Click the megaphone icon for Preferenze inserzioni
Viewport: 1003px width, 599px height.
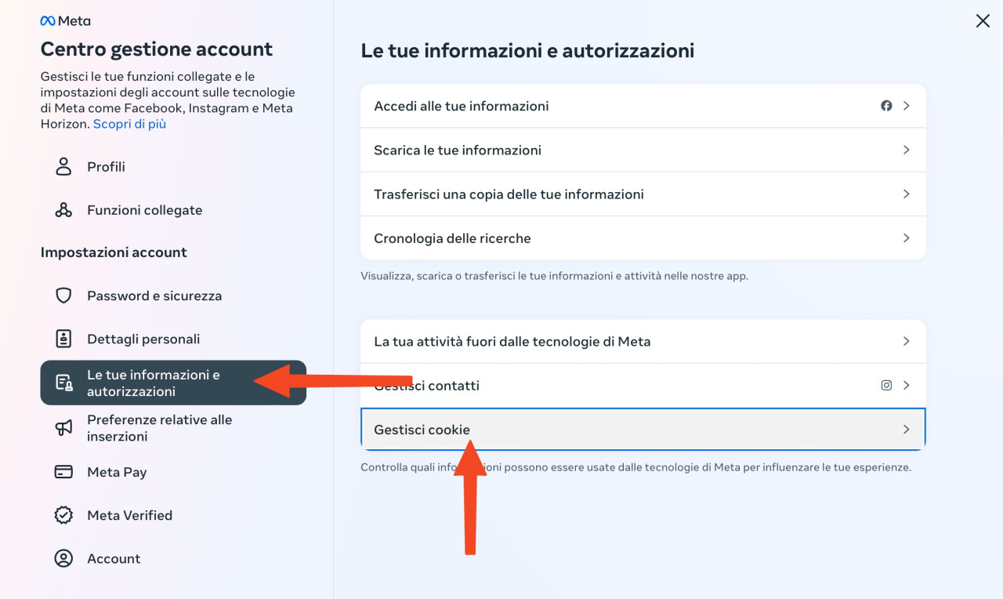click(63, 427)
